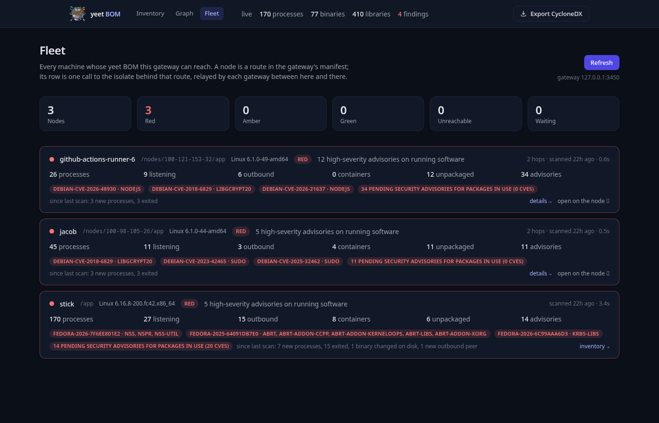Click FEDORA-2026-6C99AAA6D3 · KRB5-LIBS tag
This screenshot has width=659, height=423.
[x=548, y=334]
